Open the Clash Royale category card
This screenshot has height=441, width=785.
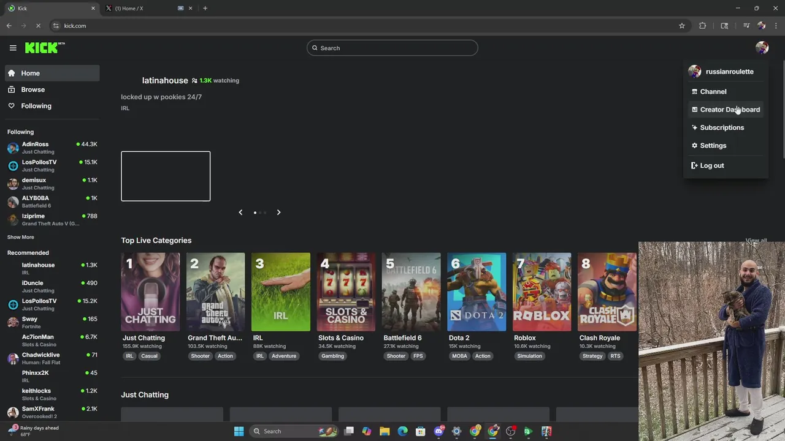(607, 292)
